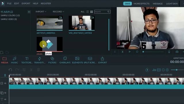Open the TEXT/CREDIT tab
Screen dimensions: 184x104
point(27,60)
